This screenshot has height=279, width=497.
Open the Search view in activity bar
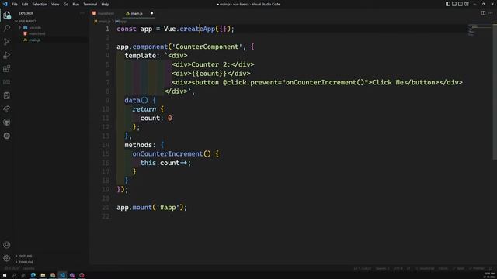click(x=7, y=29)
